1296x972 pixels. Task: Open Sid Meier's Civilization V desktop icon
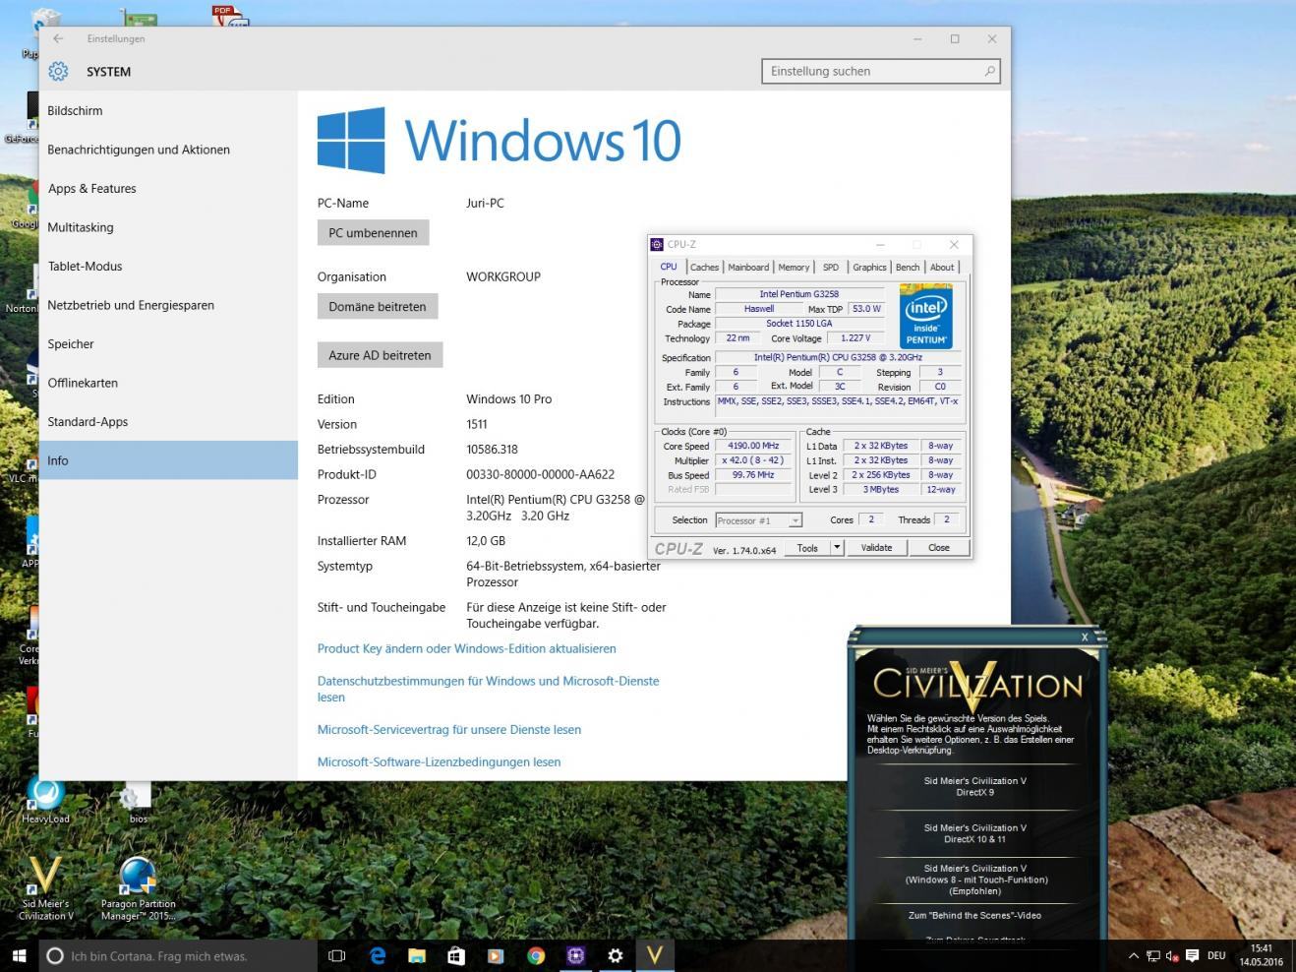45,888
